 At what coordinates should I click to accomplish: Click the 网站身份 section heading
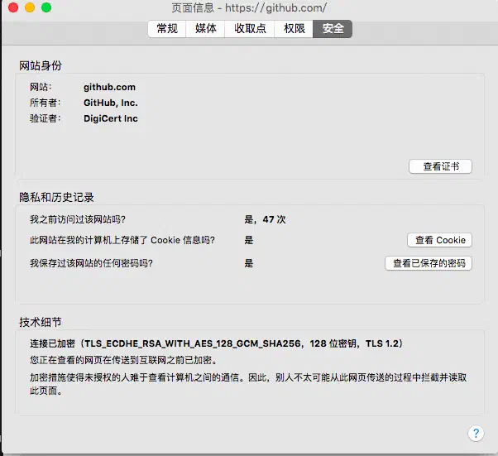41,65
